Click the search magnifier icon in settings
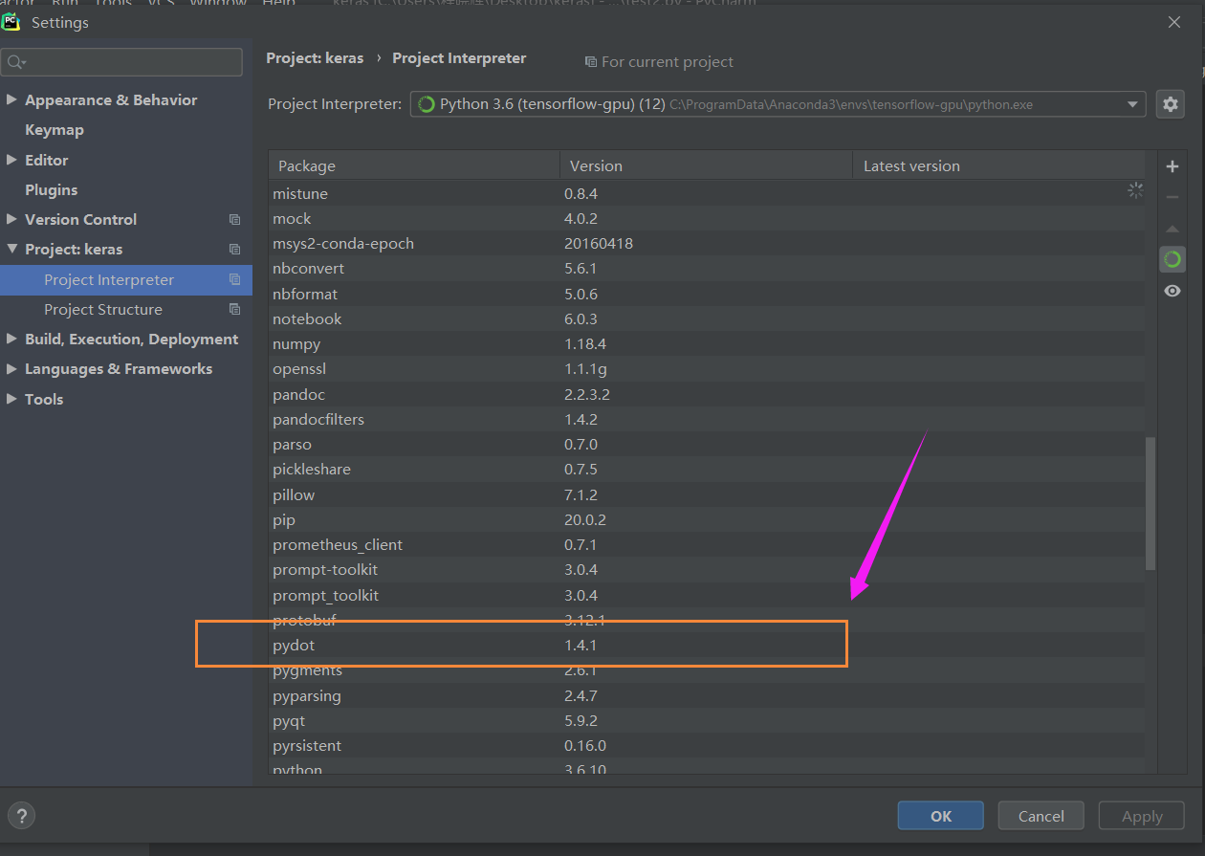The height and width of the screenshot is (856, 1205). coord(15,62)
